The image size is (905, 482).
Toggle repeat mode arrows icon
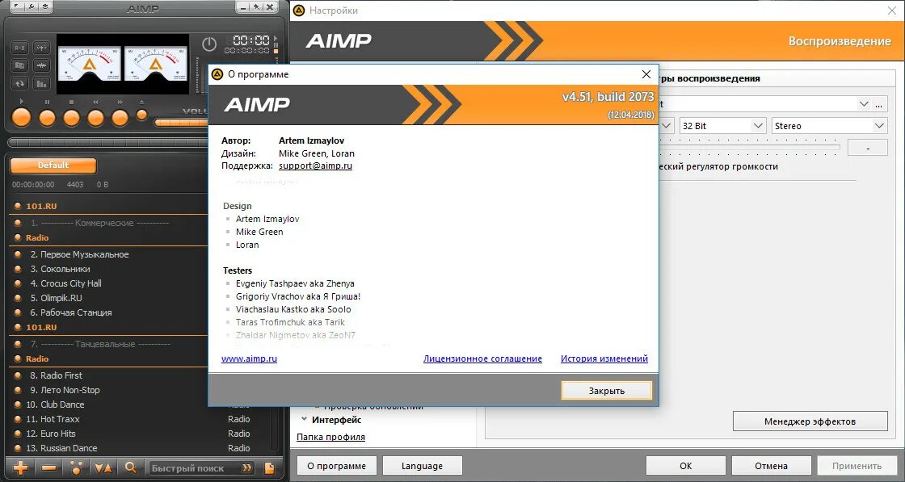pyautogui.click(x=19, y=84)
